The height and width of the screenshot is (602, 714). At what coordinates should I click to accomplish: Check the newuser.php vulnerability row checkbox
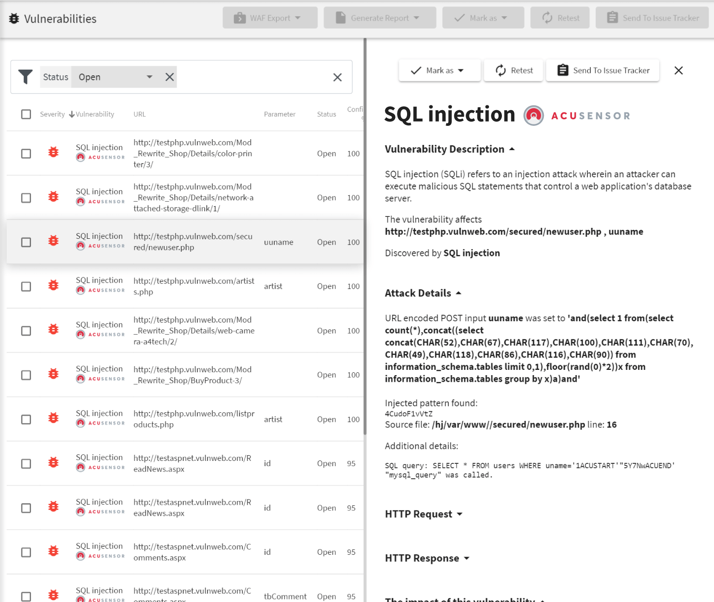pyautogui.click(x=26, y=242)
